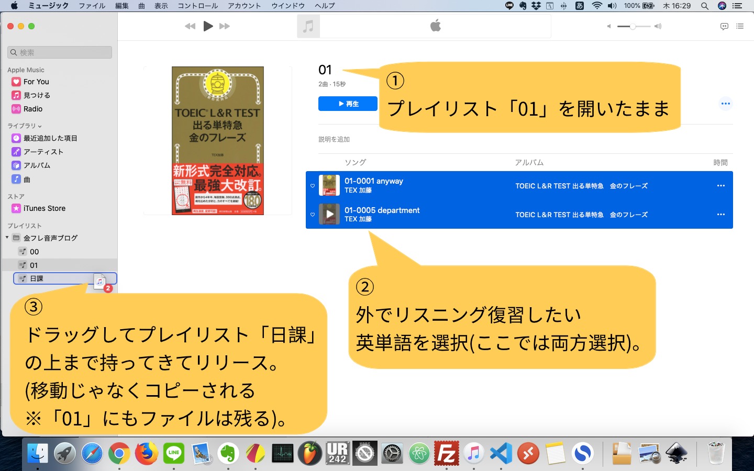Click 説明を追加 to add a description
Image resolution: width=754 pixels, height=471 pixels.
click(334, 139)
